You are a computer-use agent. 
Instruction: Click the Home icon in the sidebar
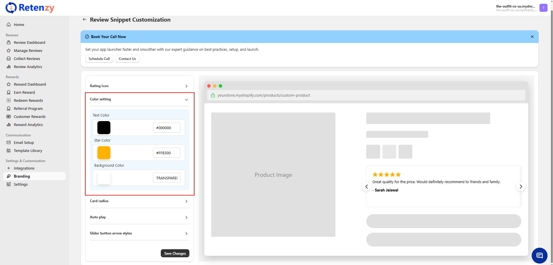(9, 25)
